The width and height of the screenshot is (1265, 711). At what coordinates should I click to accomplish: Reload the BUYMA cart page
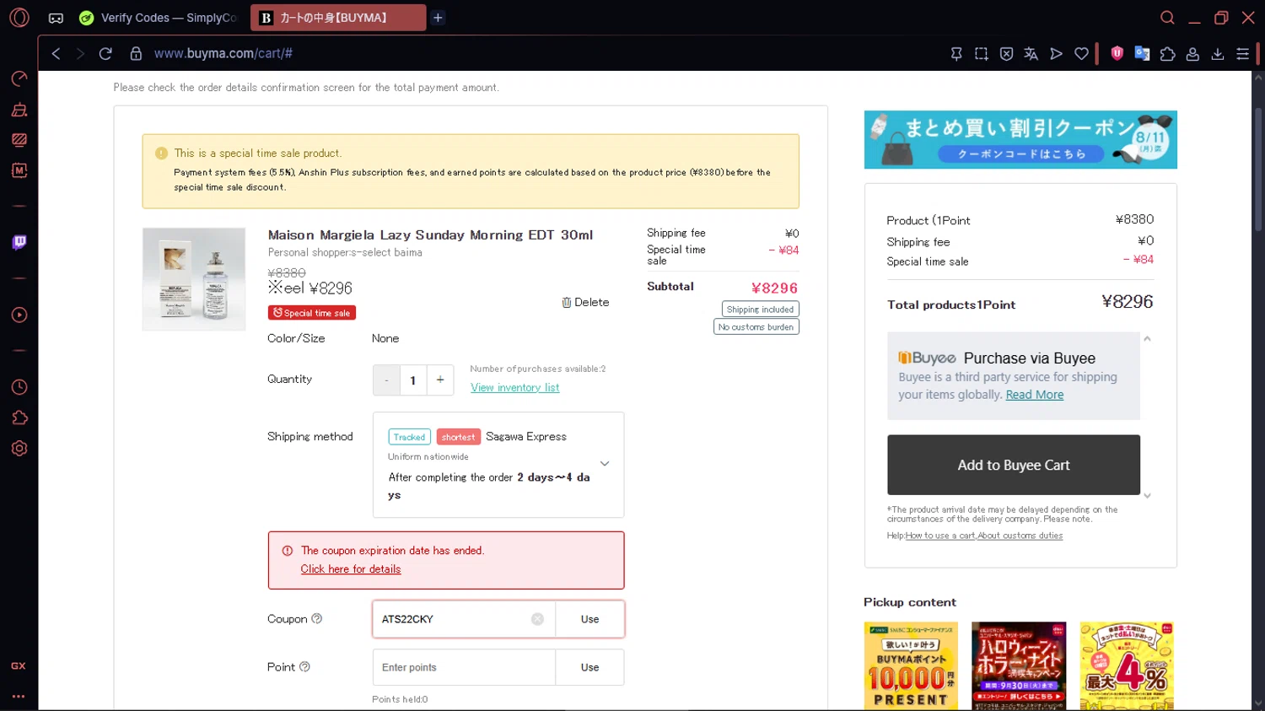[x=105, y=53]
